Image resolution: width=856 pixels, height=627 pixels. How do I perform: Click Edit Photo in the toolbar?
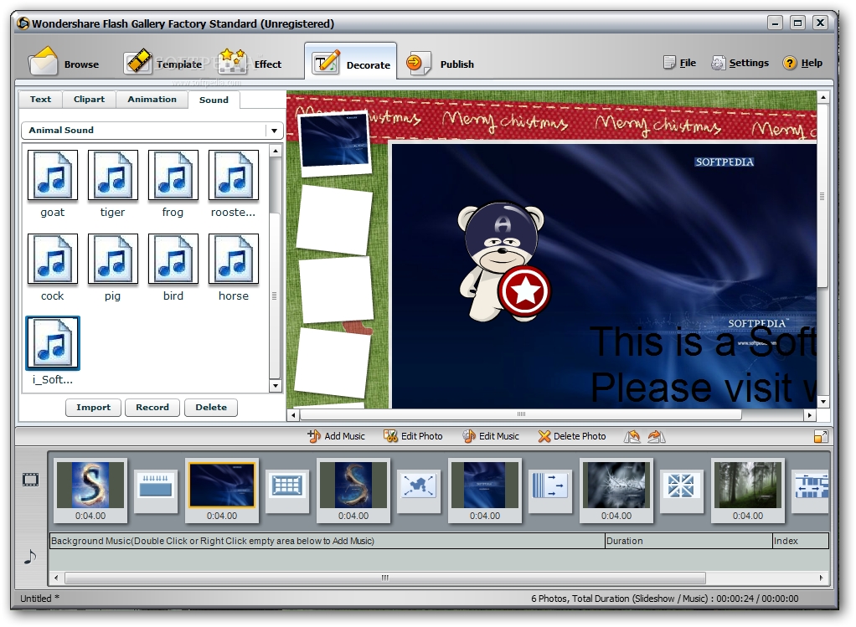click(x=413, y=436)
